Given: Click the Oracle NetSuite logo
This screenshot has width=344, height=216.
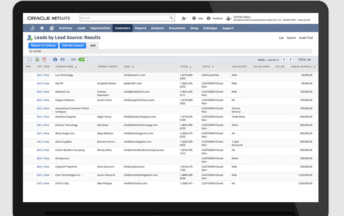Looking at the screenshot, I should coord(49,18).
